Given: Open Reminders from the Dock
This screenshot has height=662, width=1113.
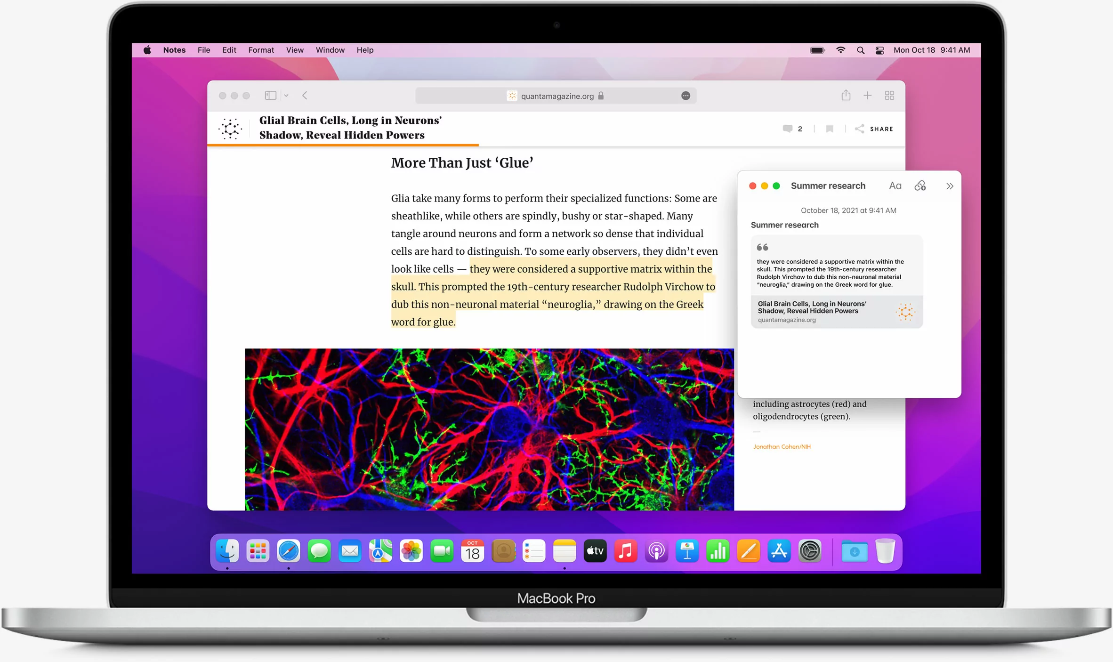Looking at the screenshot, I should (x=534, y=551).
